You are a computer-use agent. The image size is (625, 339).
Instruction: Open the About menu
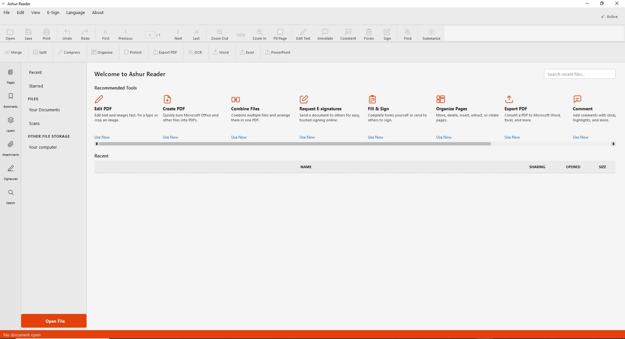[x=98, y=13]
